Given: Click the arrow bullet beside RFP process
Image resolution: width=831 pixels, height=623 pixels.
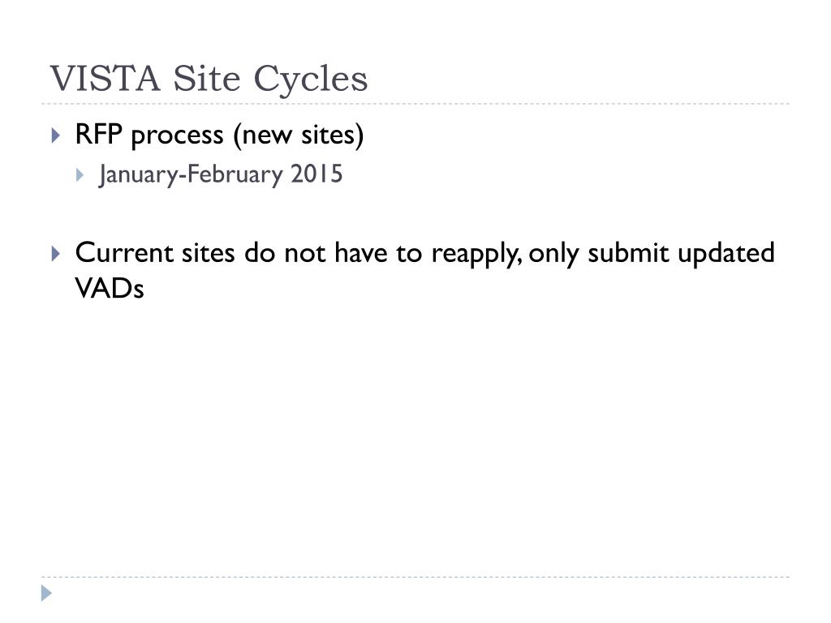Looking at the screenshot, I should coord(56,135).
